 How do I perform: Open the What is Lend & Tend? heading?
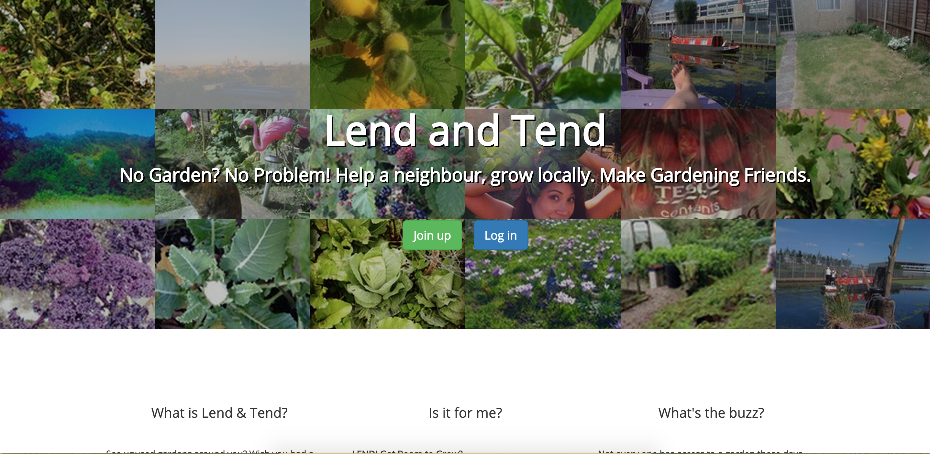click(219, 413)
